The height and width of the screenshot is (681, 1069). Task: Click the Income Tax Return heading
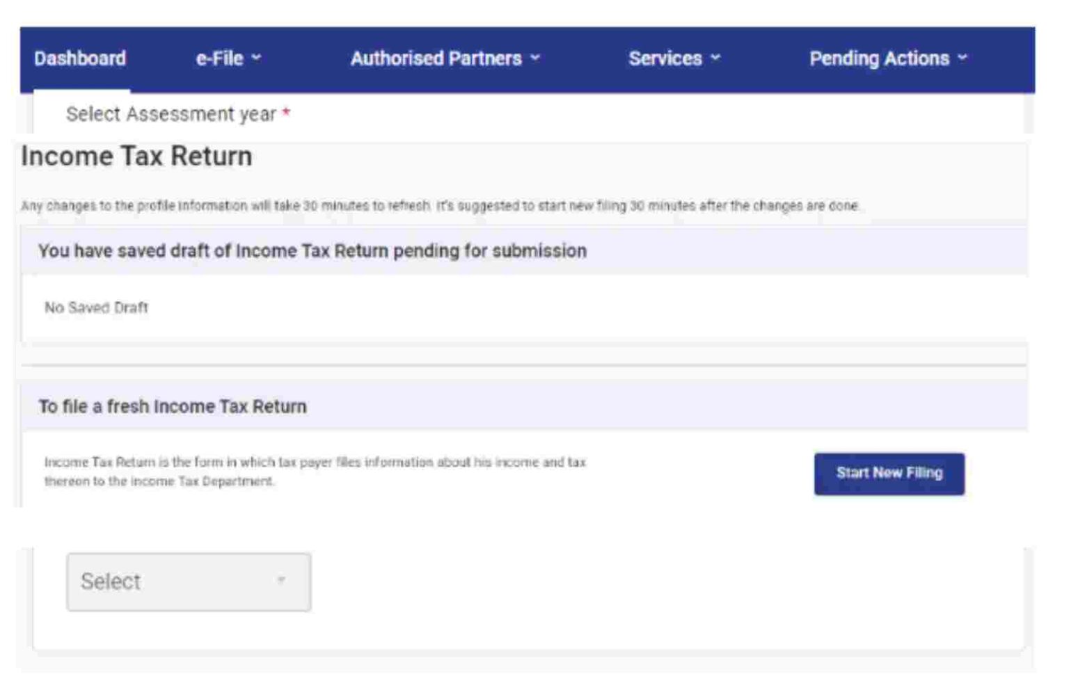coord(136,156)
